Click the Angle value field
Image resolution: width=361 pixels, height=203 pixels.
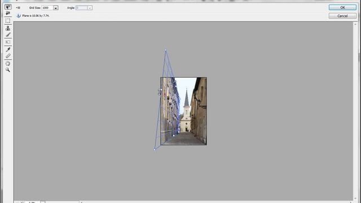pos(81,8)
